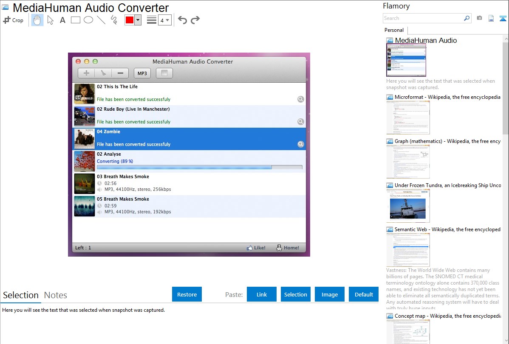
Task: Undo the last annotation
Action: (x=182, y=20)
